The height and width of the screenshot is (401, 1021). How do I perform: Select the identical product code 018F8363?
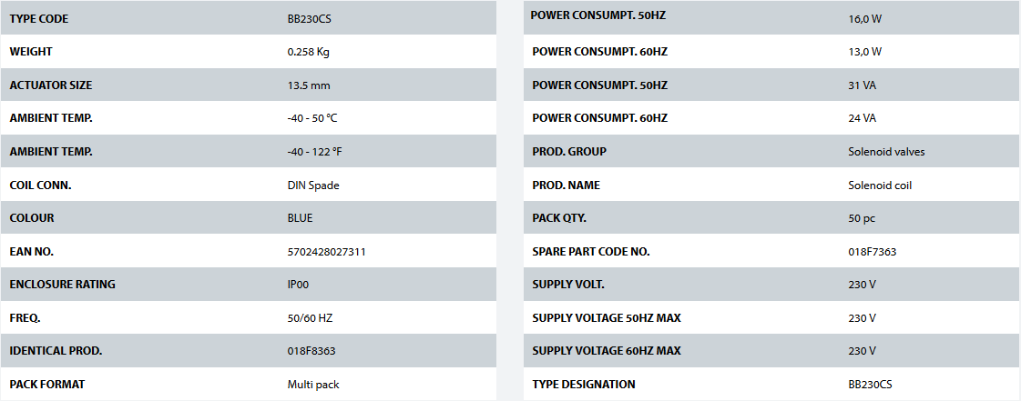click(x=311, y=351)
